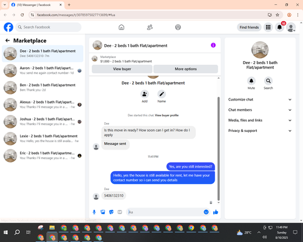
Task: Open the account profile menu
Action: point(291,27)
